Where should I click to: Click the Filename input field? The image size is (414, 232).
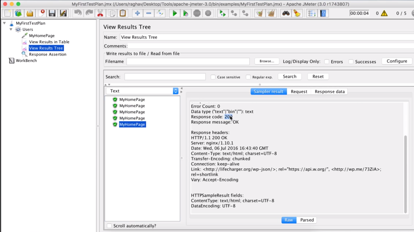pyautogui.click(x=188, y=61)
